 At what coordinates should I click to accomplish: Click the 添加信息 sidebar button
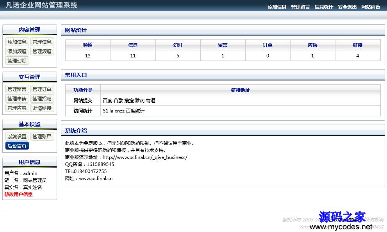[x=17, y=42]
